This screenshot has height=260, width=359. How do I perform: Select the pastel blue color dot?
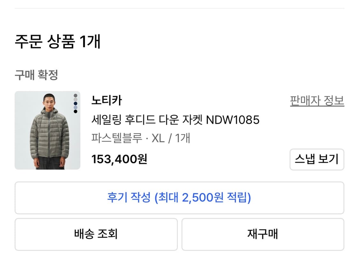tap(75, 108)
